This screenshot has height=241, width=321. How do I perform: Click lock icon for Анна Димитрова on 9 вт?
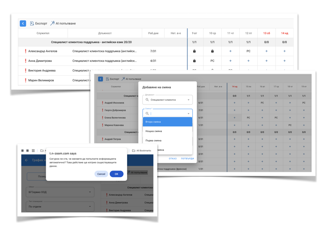tap(194, 61)
